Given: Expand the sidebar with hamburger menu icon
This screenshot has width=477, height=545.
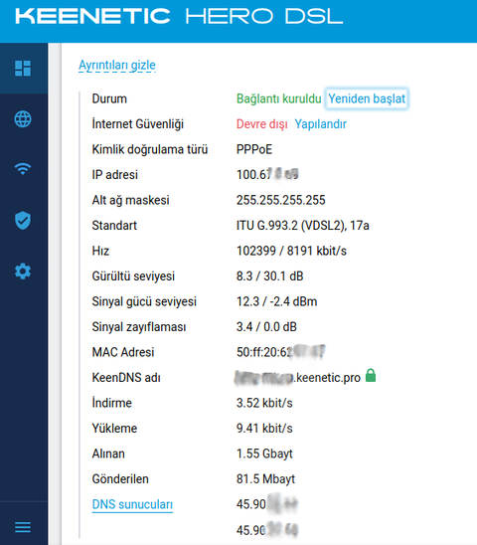Looking at the screenshot, I should (x=23, y=527).
